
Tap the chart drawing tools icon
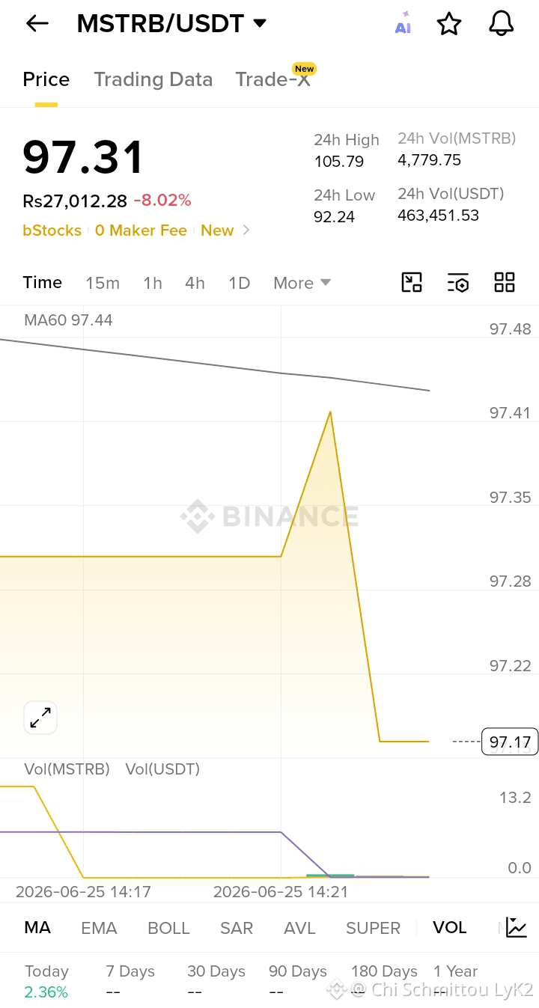click(412, 282)
